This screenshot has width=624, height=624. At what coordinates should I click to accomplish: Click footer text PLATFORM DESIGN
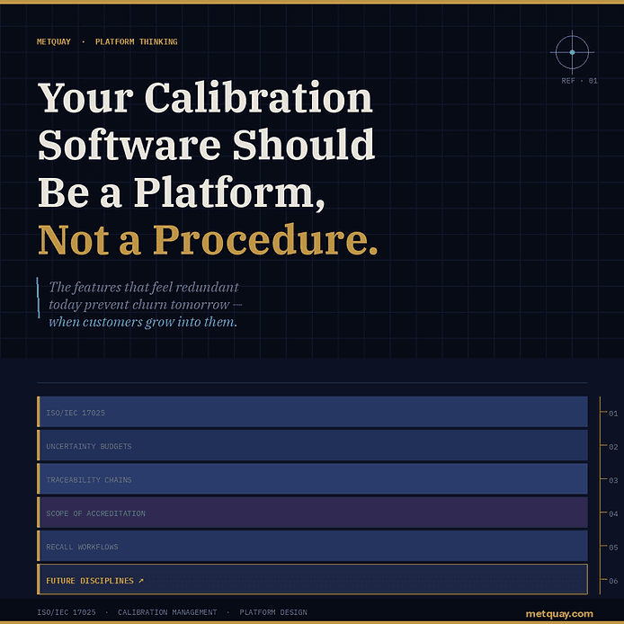pos(273,612)
